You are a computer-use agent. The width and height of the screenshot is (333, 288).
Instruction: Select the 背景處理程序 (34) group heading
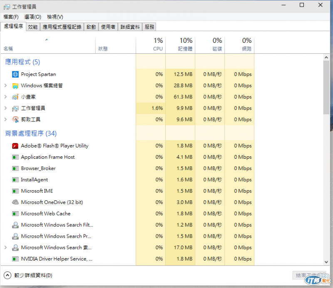tap(31, 133)
